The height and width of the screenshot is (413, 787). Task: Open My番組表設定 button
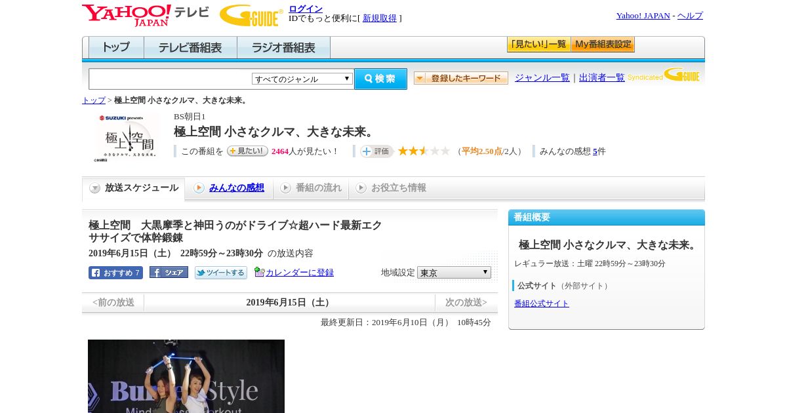point(603,45)
